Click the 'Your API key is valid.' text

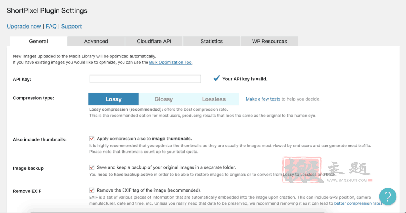[245, 79]
